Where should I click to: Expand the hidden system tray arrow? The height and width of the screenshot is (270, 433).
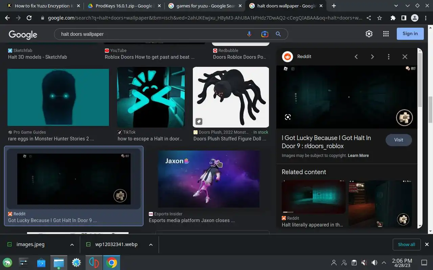(384, 263)
